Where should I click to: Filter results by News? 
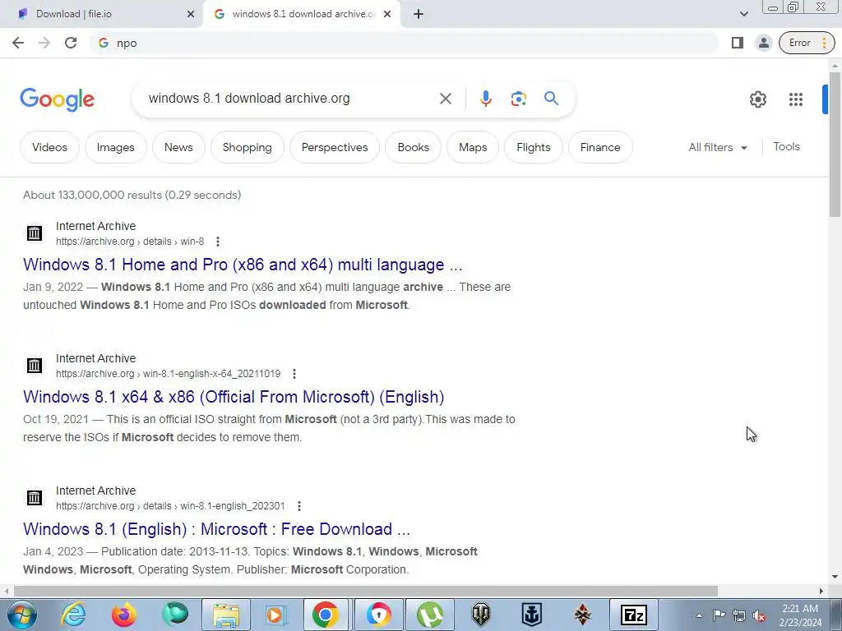point(178,147)
